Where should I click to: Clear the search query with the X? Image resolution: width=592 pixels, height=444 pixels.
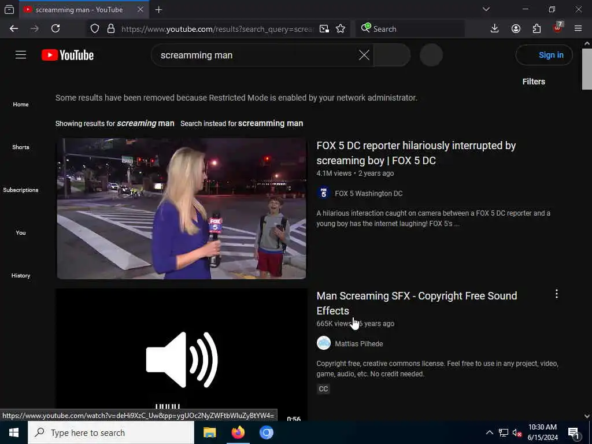point(364,55)
